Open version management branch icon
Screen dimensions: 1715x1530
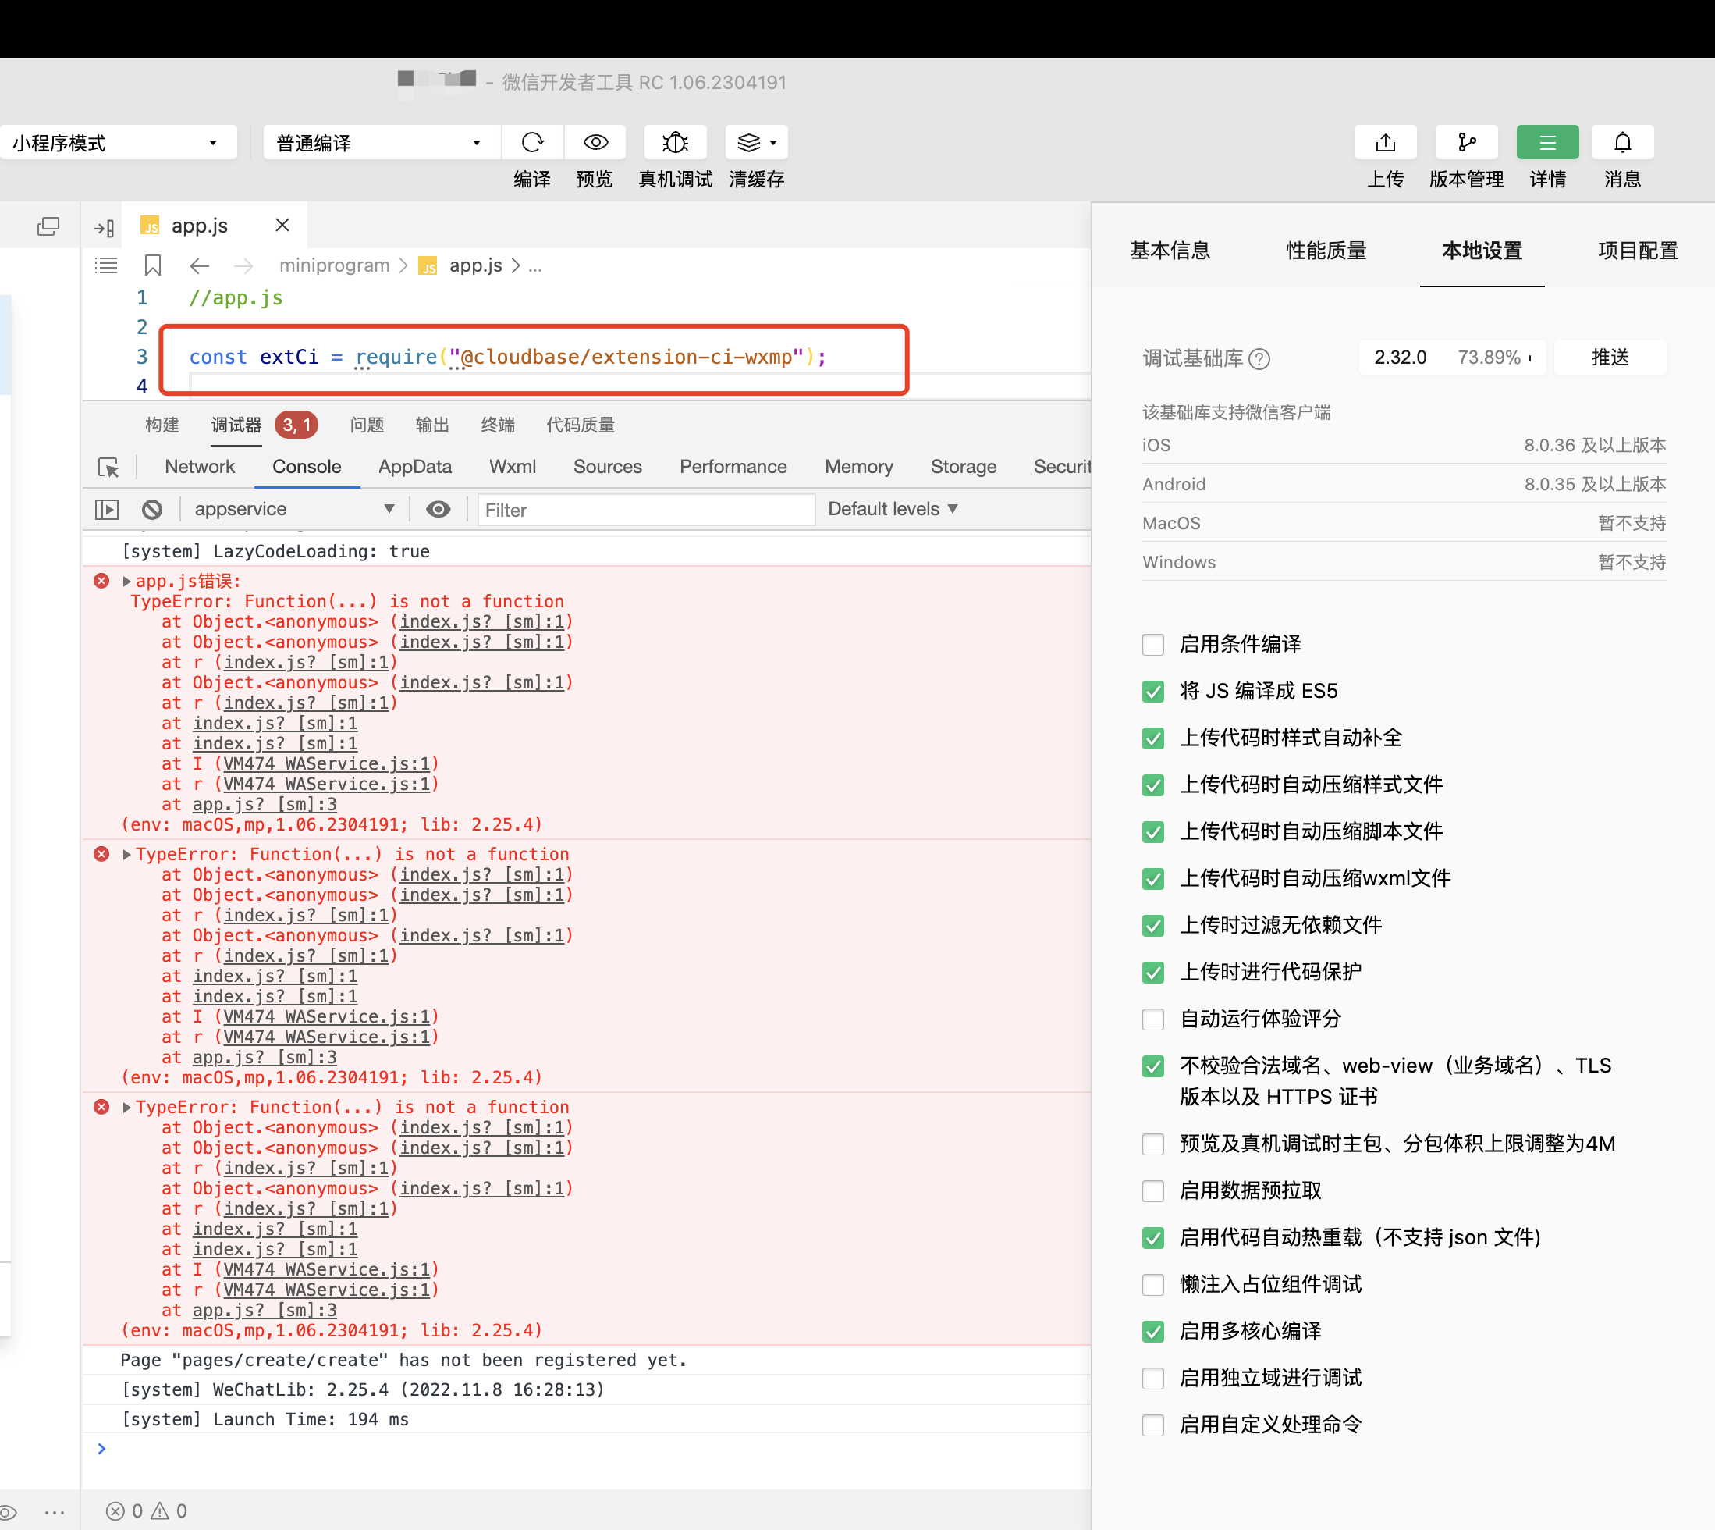pyautogui.click(x=1466, y=142)
